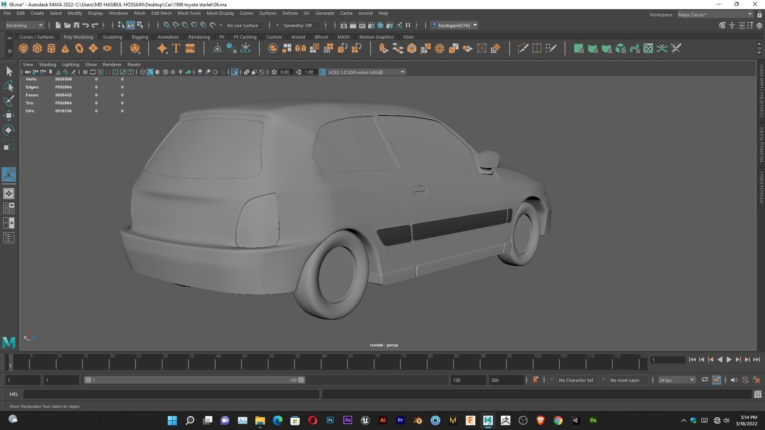The height and width of the screenshot is (430, 765).
Task: Open Blender from the taskbar
Action: (418, 420)
